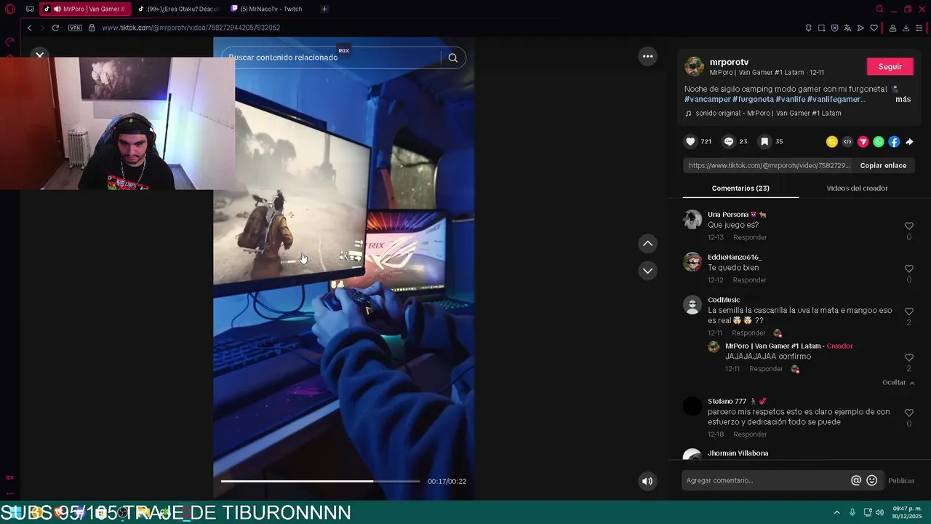The width and height of the screenshot is (931, 524).
Task: Click the pin icon in browser toolbar
Action: pyautogui.click(x=808, y=28)
